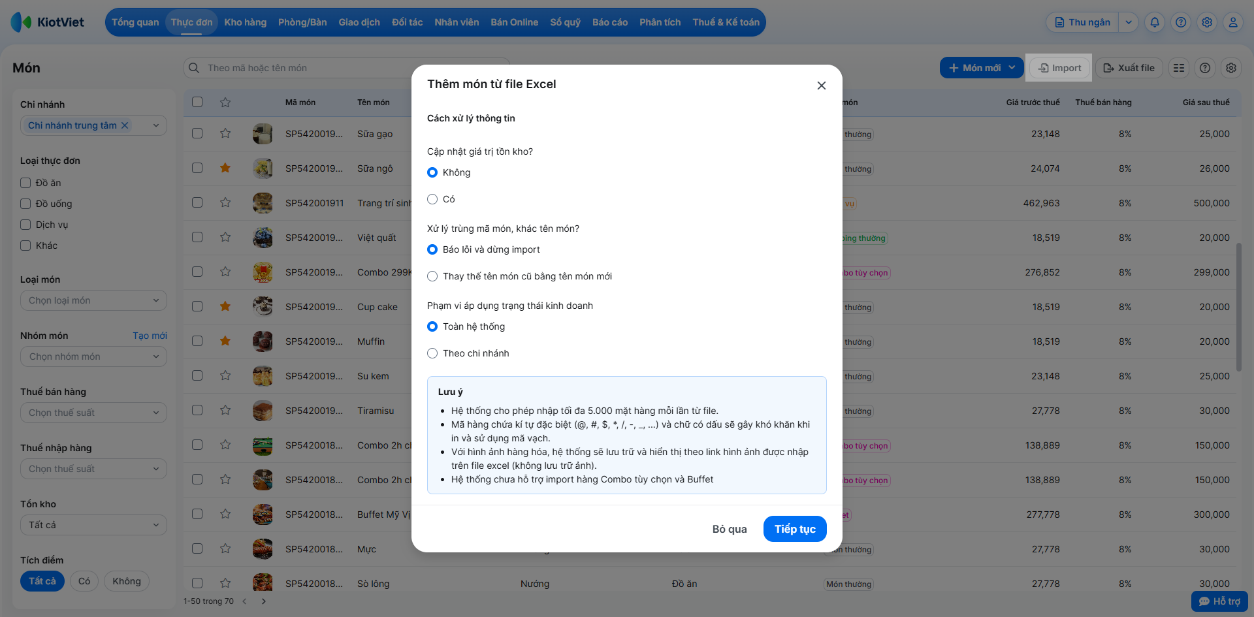
Task: Check the Khác filter
Action: point(25,245)
